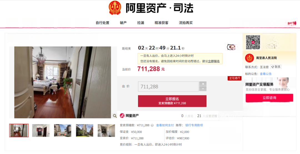Go to the 捡漏 navigation tab
300x154 pixels.
click(141, 23)
